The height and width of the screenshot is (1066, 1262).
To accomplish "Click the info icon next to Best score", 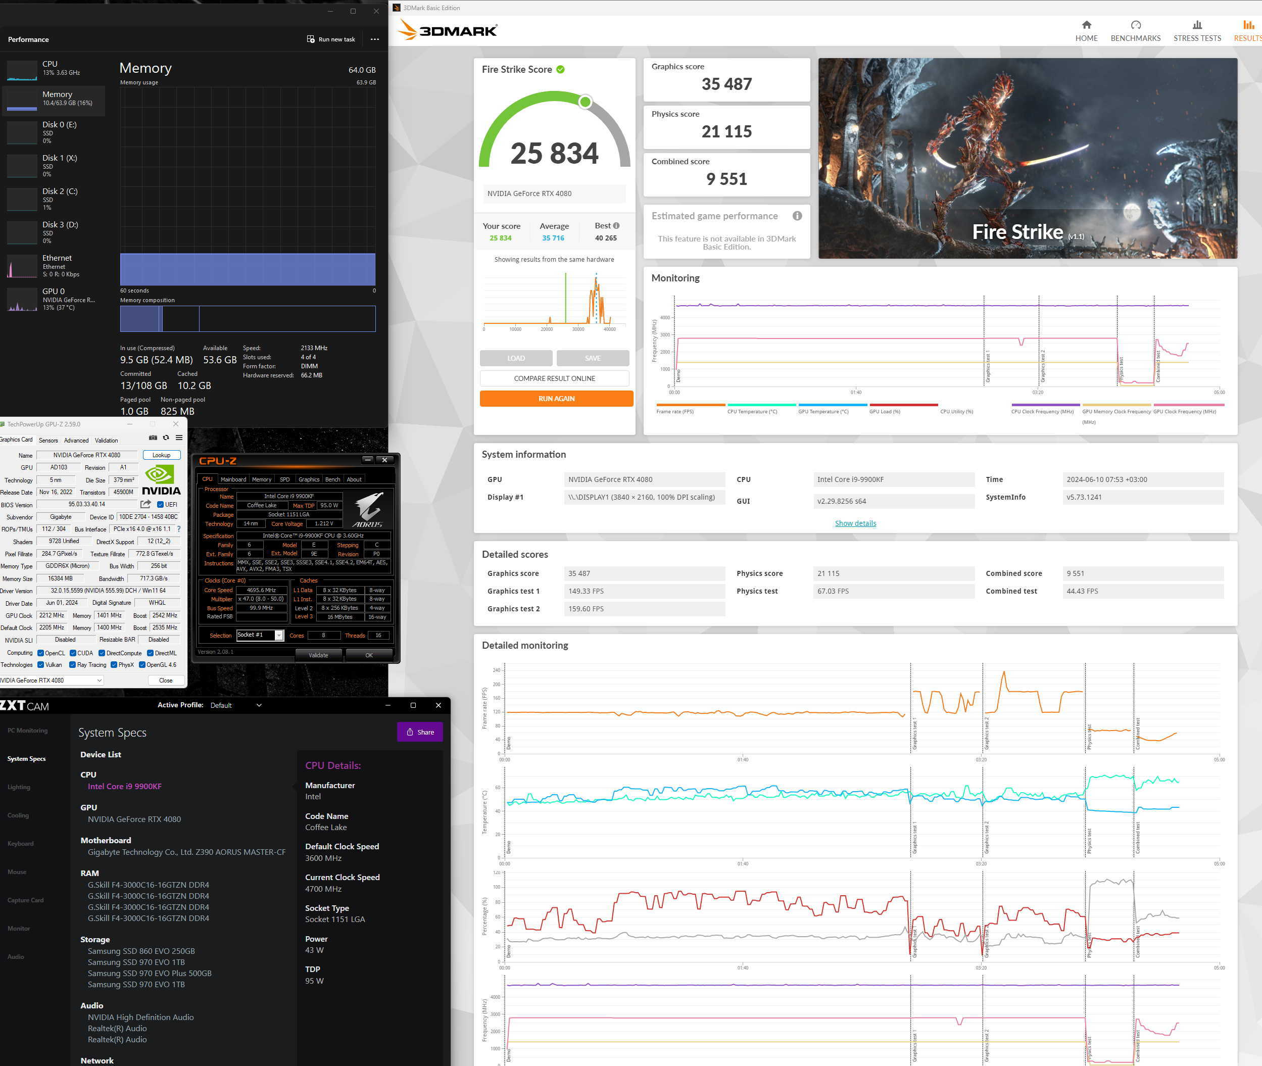I will coord(616,225).
